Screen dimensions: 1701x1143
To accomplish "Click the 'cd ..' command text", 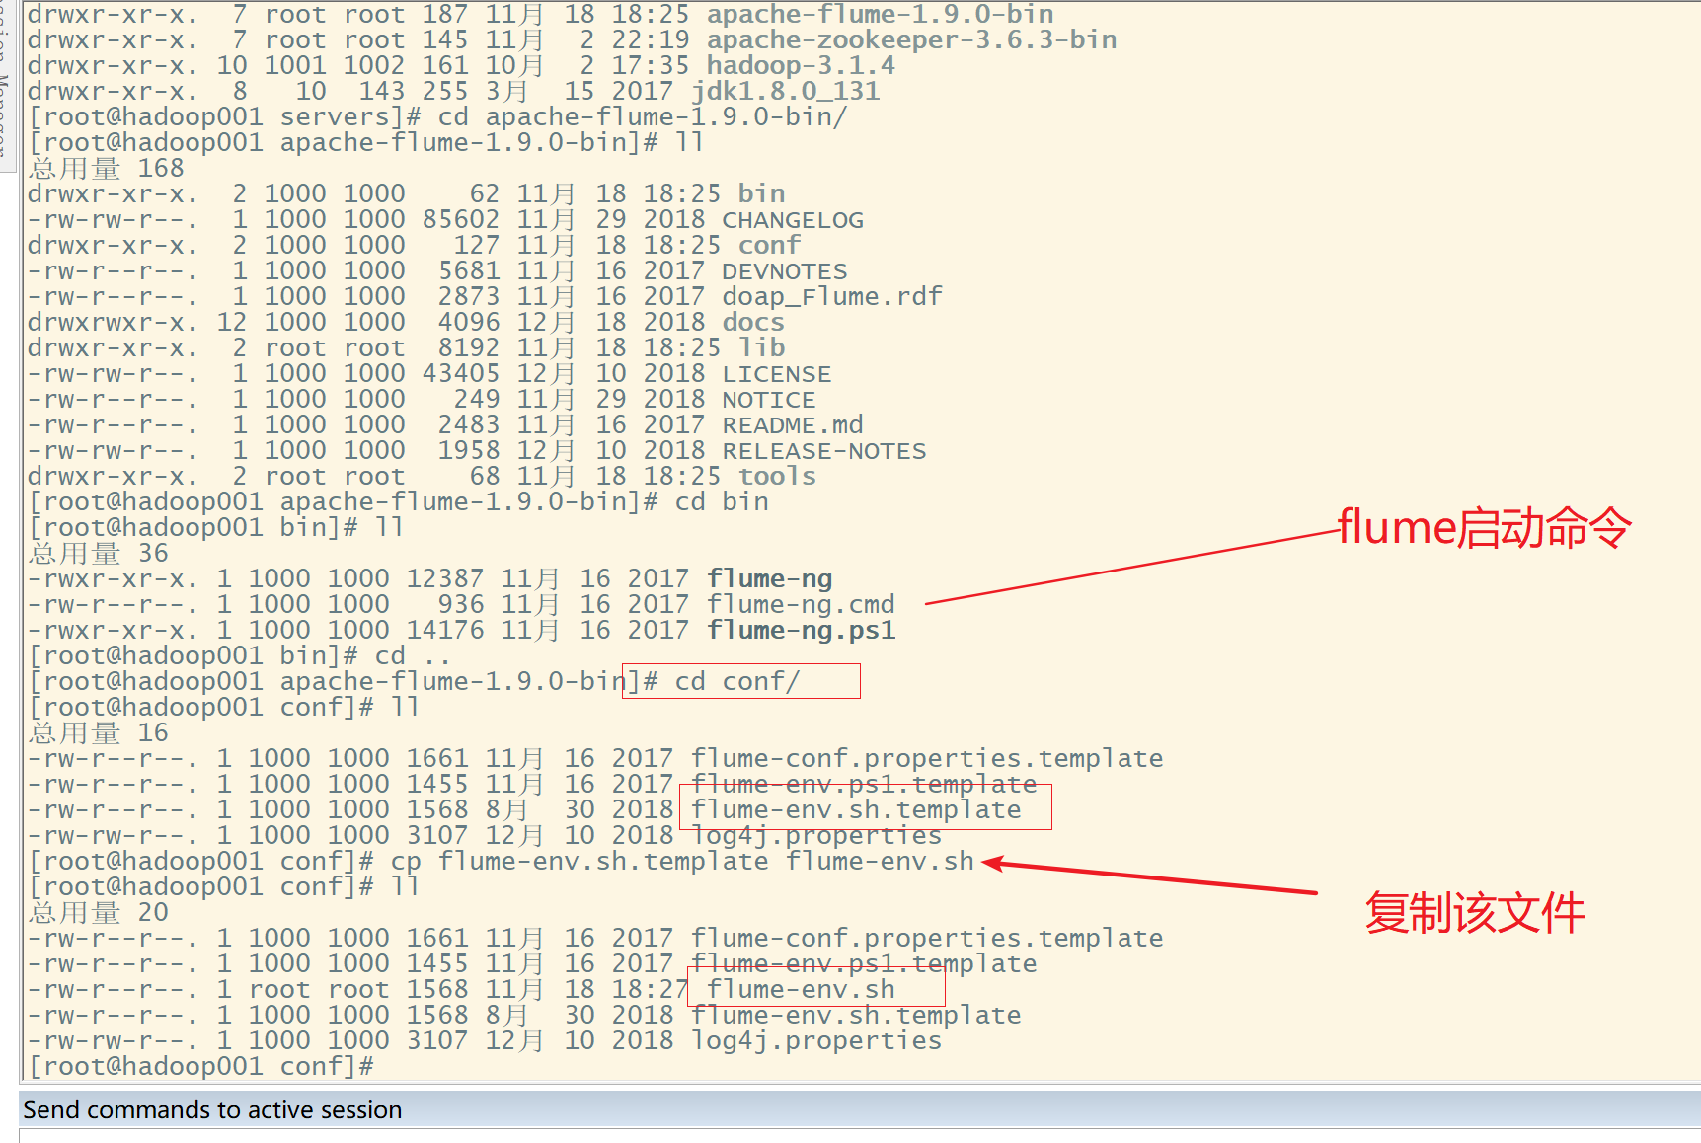I will point(412,656).
